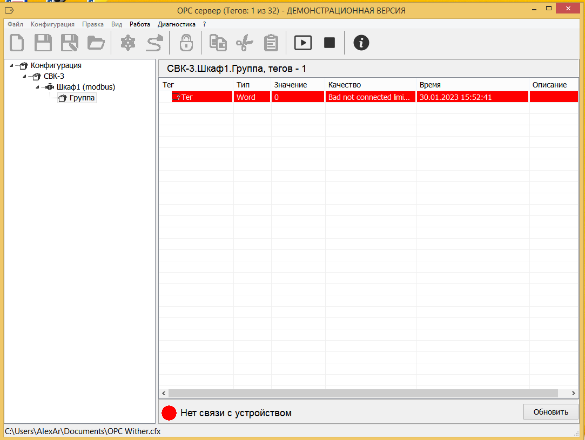The image size is (585, 440).
Task: Click the curved arrow export icon
Action: [x=154, y=43]
